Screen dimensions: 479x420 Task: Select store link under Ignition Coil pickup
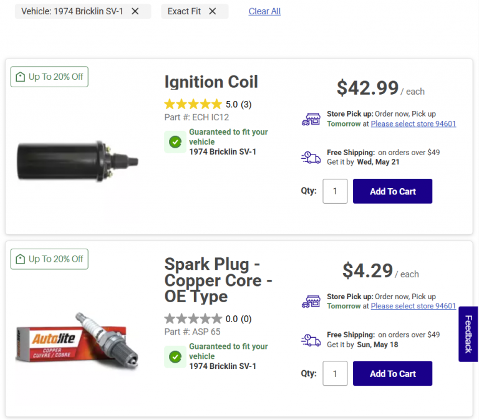tap(413, 124)
